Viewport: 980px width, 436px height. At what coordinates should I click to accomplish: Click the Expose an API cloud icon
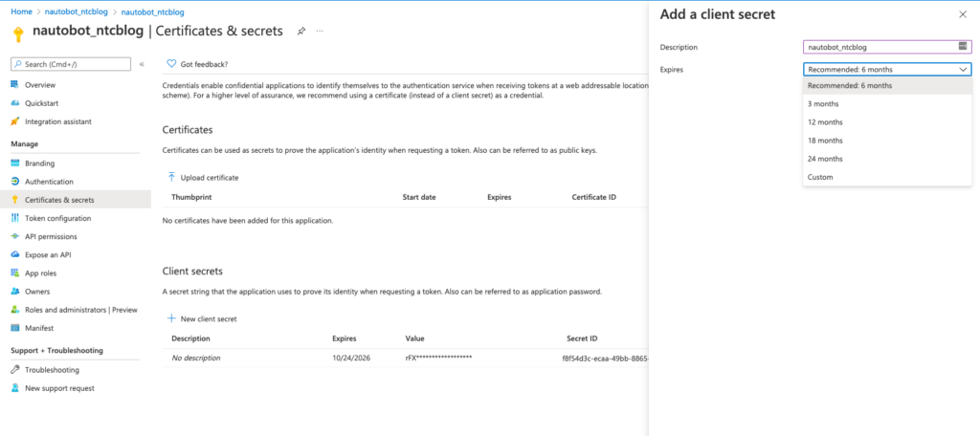[x=15, y=255]
